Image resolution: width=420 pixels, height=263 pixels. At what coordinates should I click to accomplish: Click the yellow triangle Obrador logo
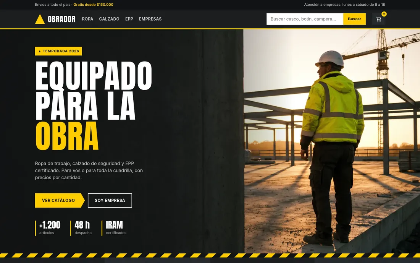click(x=40, y=19)
